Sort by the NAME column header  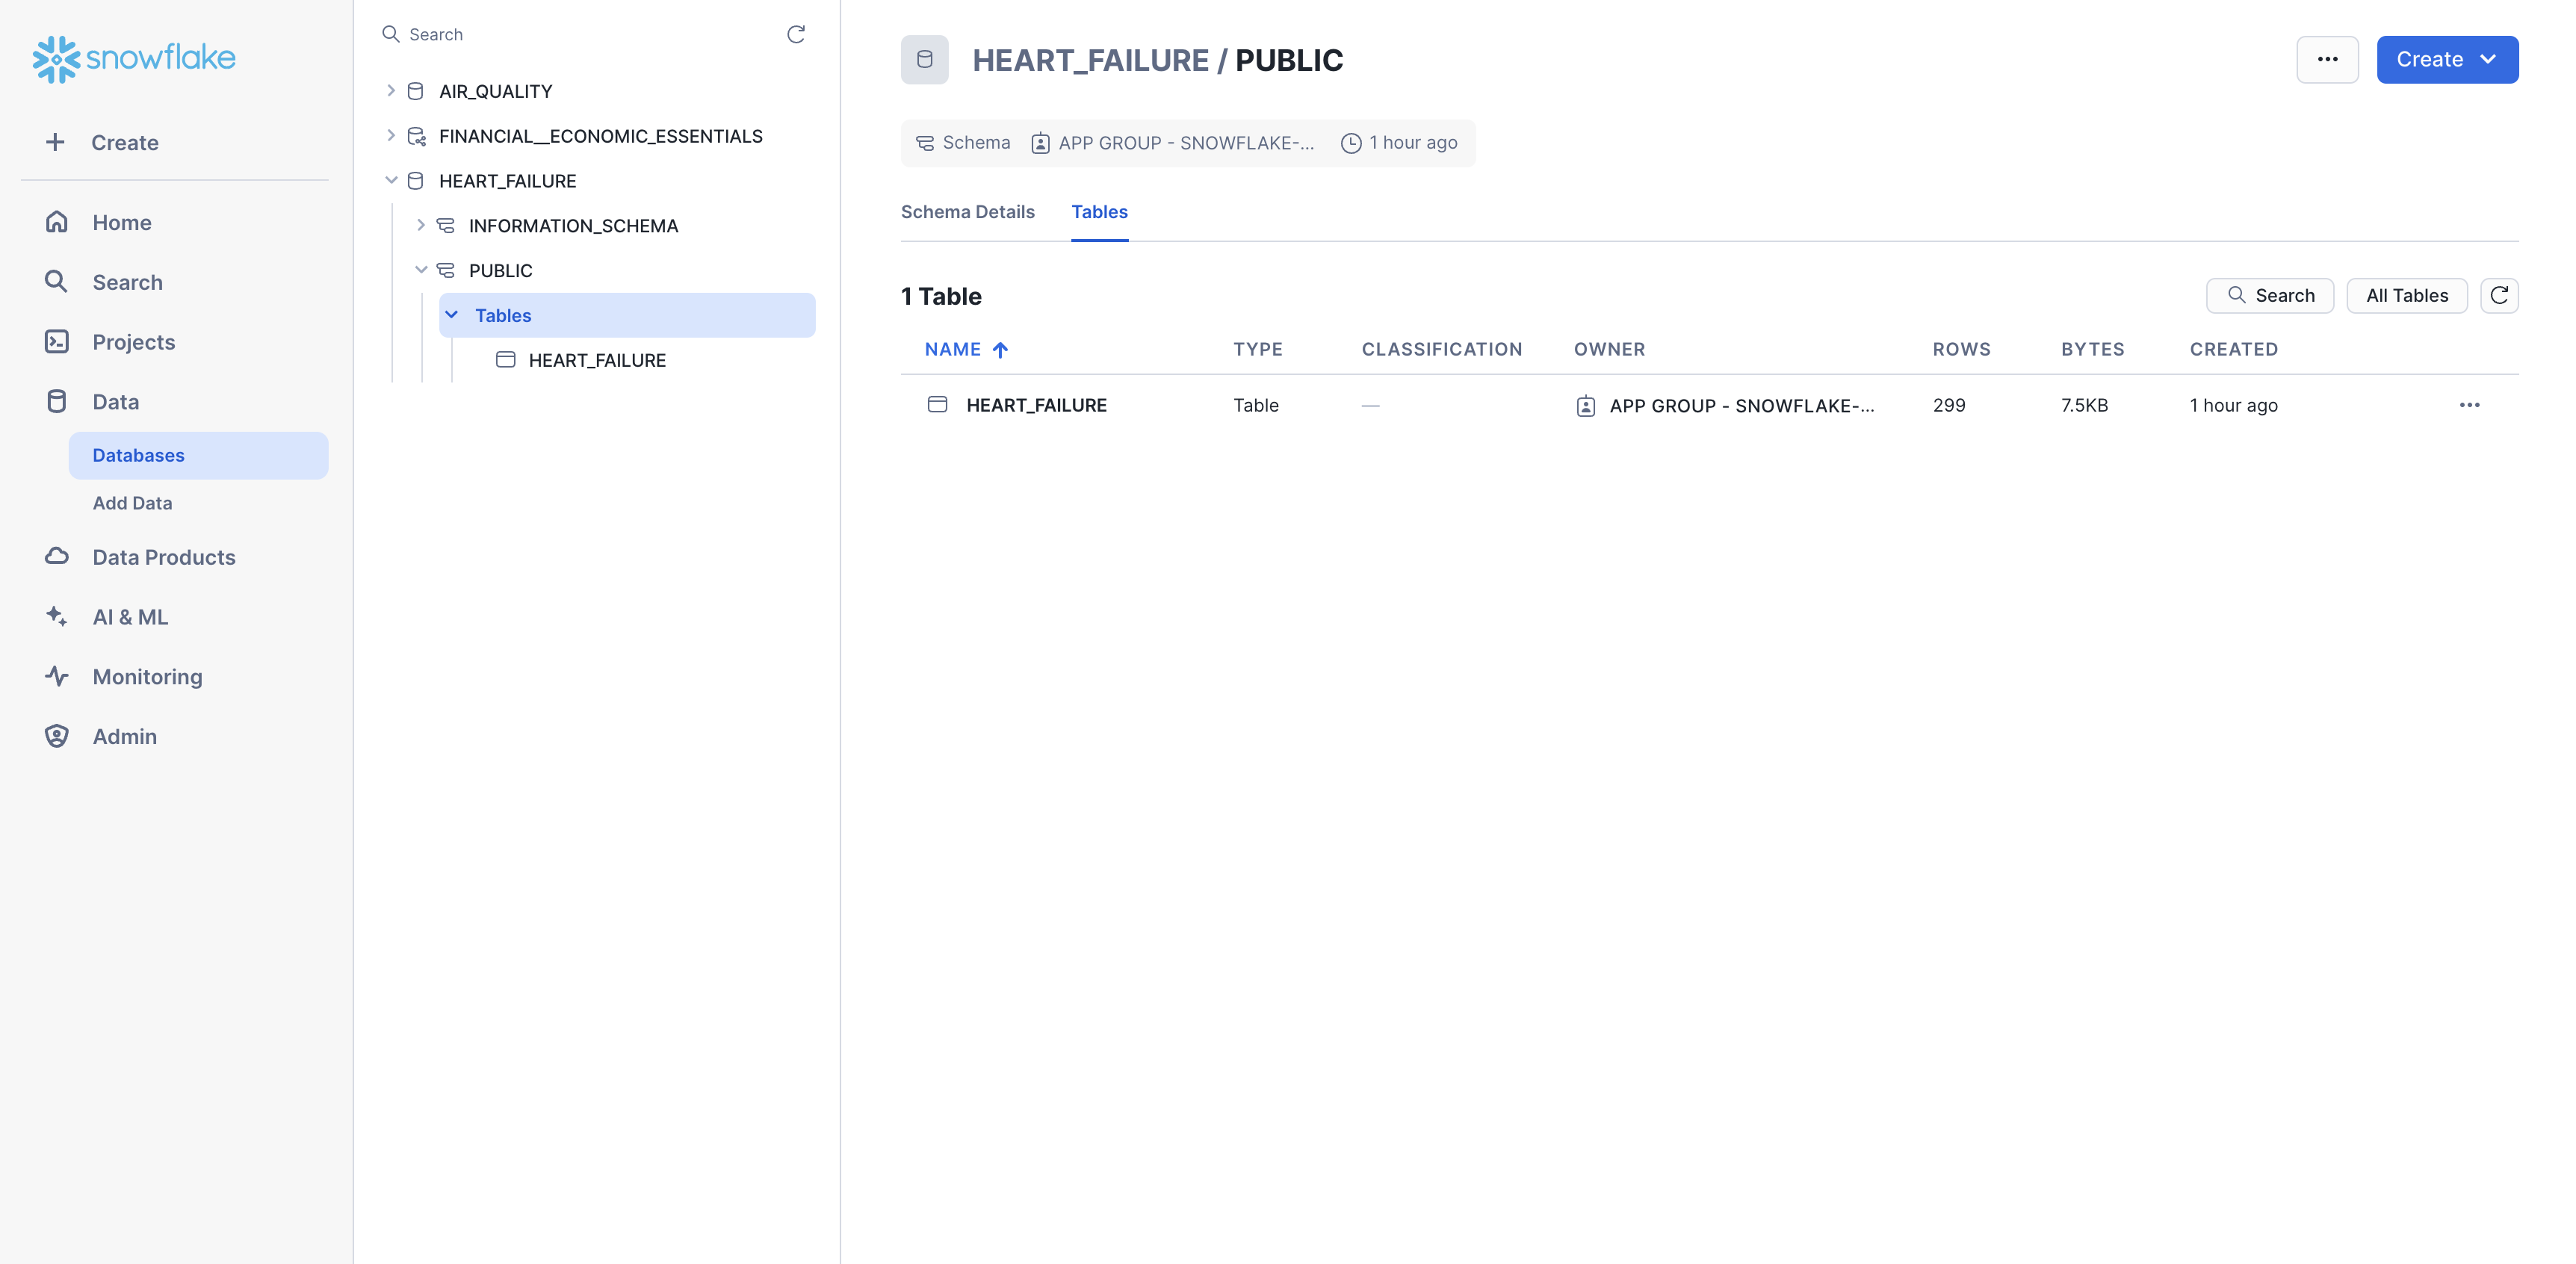(952, 349)
